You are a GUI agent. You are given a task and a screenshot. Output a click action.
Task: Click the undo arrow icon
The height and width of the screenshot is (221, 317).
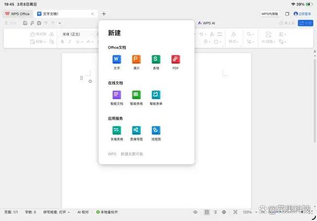point(46,23)
